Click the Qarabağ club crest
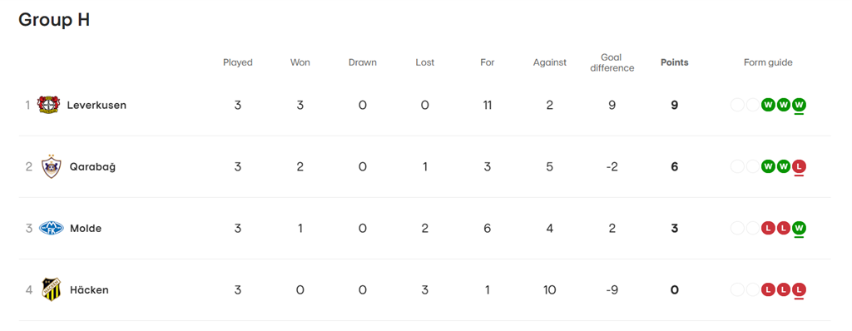The height and width of the screenshot is (331, 852). [x=51, y=167]
